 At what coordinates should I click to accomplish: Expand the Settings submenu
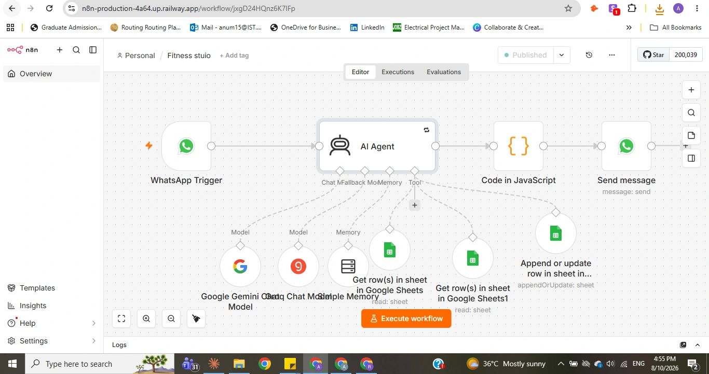coord(94,341)
